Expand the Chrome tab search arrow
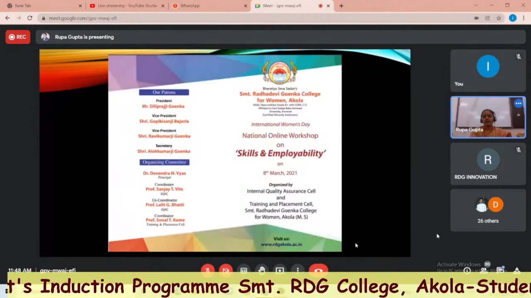This screenshot has height=298, width=531. tap(475, 6)
